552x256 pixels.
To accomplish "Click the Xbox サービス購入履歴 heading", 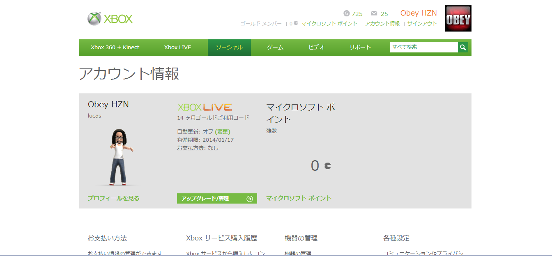I will (x=222, y=238).
